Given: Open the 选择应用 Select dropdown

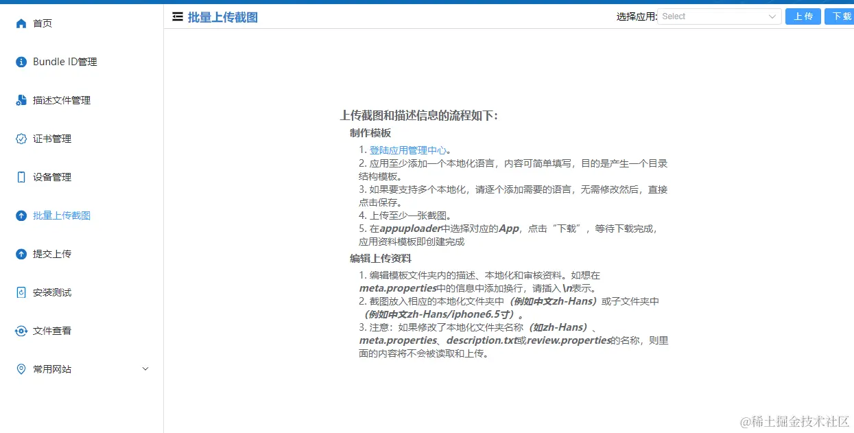Looking at the screenshot, I should [720, 16].
